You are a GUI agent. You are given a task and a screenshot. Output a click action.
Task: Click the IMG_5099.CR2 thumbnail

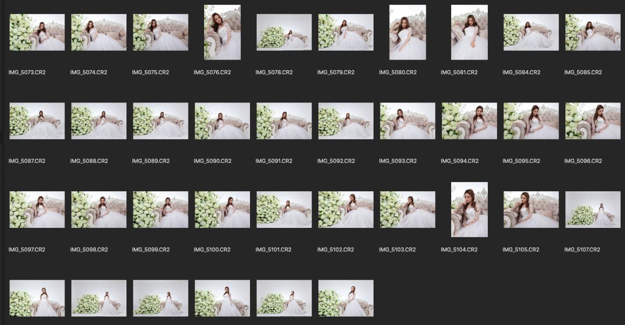click(x=161, y=209)
